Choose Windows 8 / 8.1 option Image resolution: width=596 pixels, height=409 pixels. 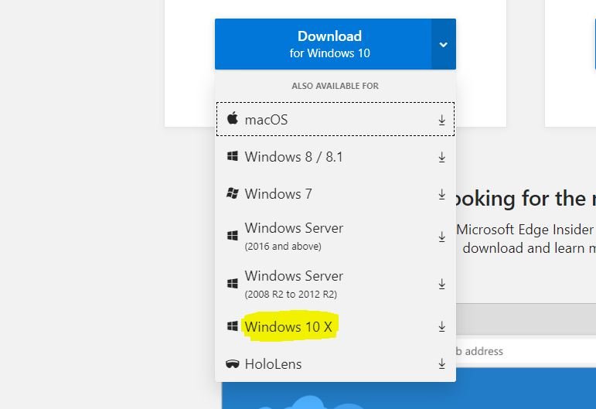(x=293, y=157)
